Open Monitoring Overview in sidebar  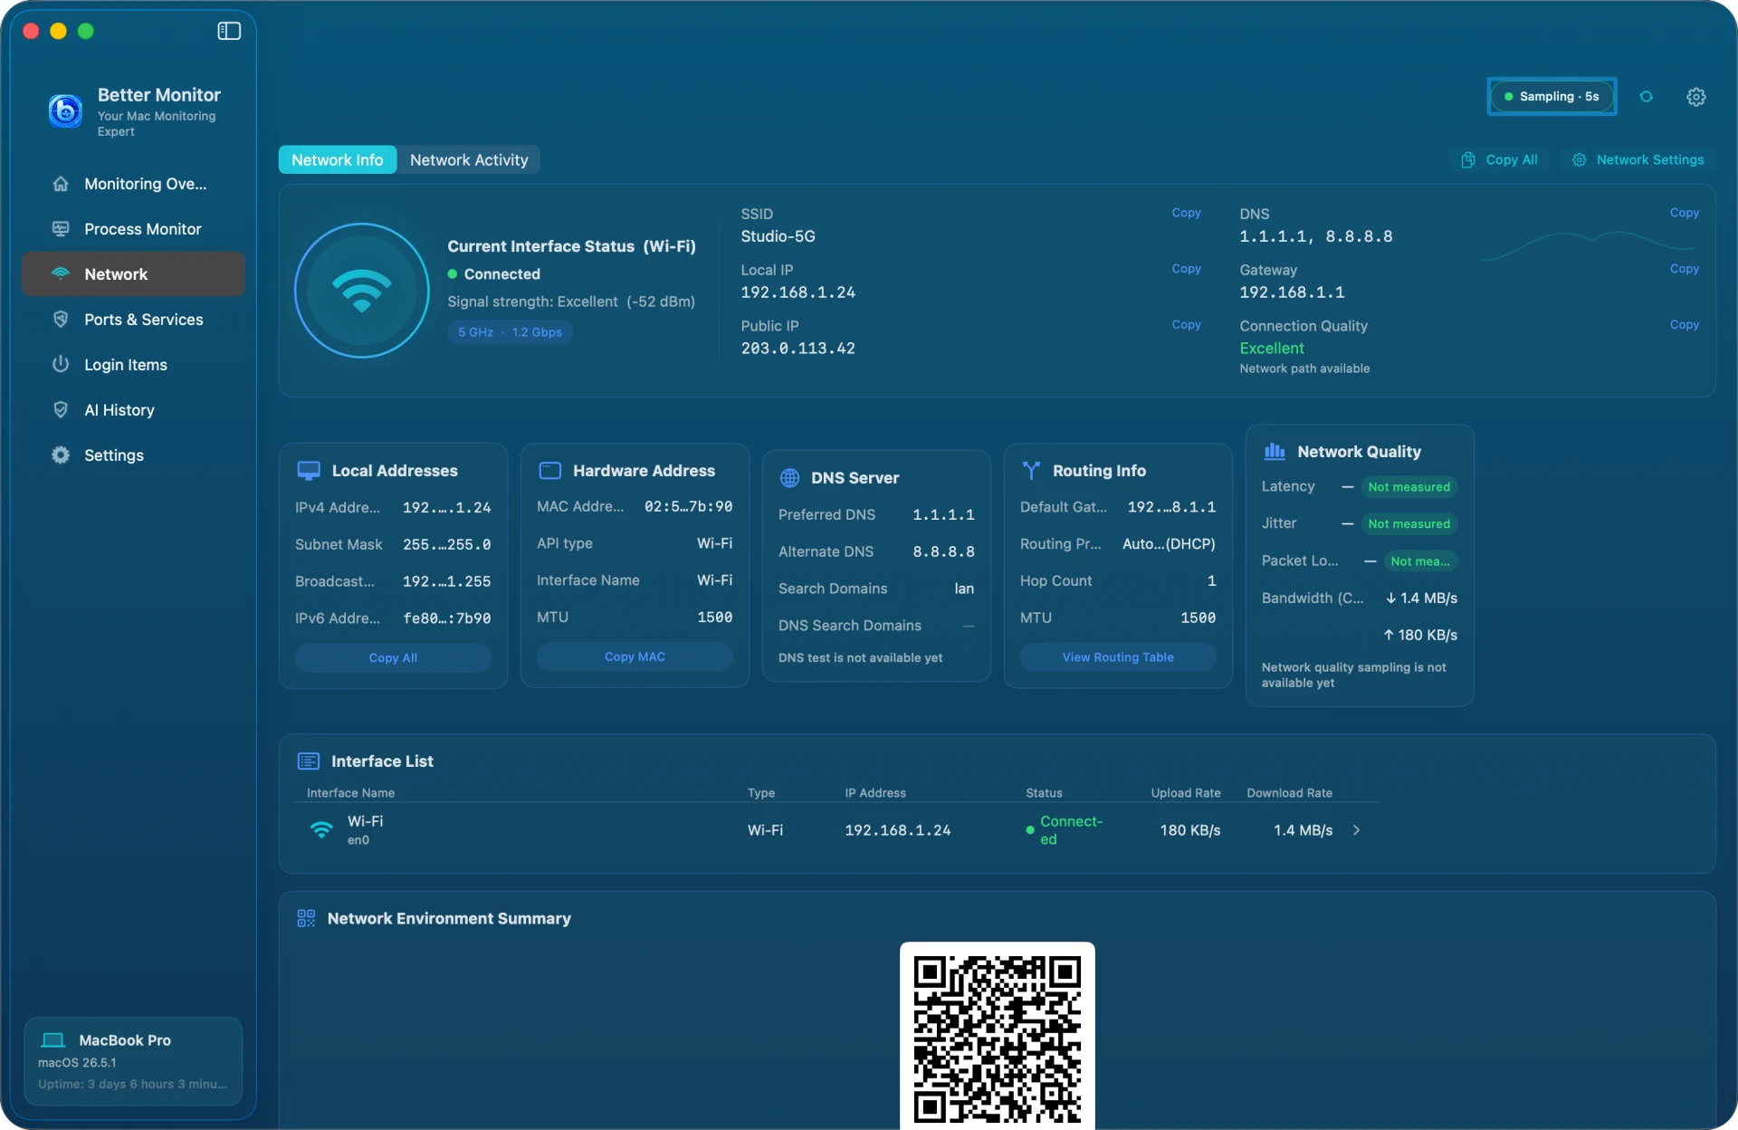point(133,184)
